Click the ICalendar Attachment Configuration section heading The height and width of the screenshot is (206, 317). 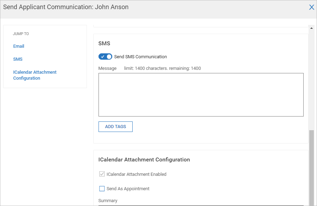144,160
